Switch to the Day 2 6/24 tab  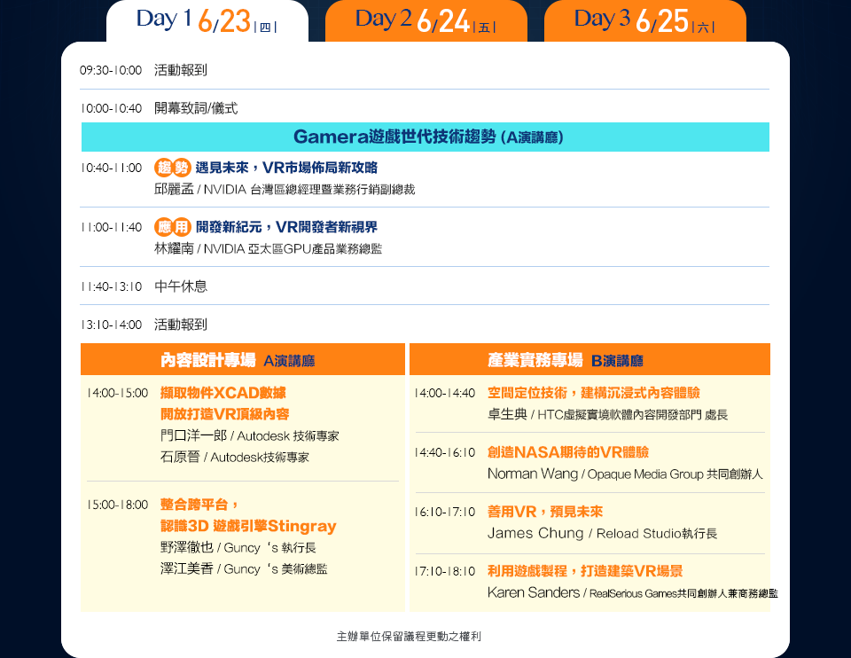click(x=425, y=21)
